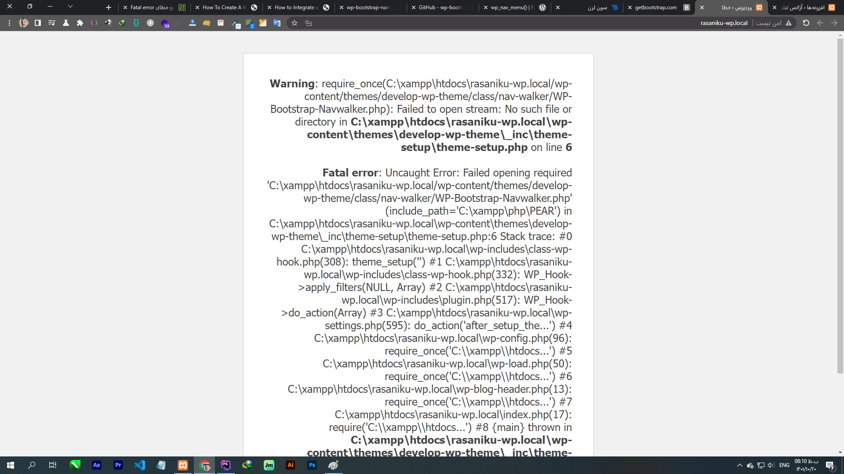Open Illustrator from the taskbar
The height and width of the screenshot is (474, 844).
291,465
